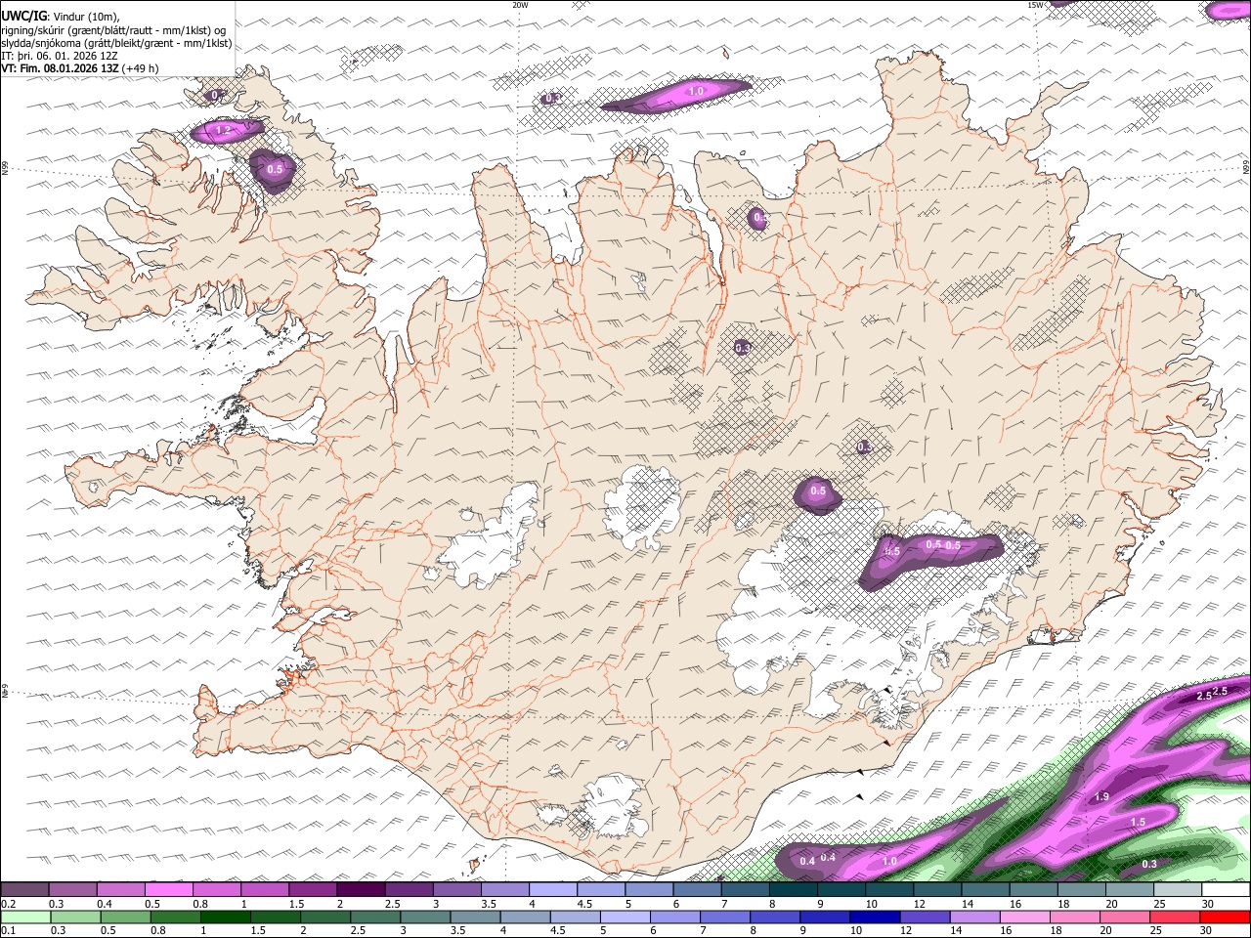Click the dark blue rain legend swatch for 10

click(875, 917)
